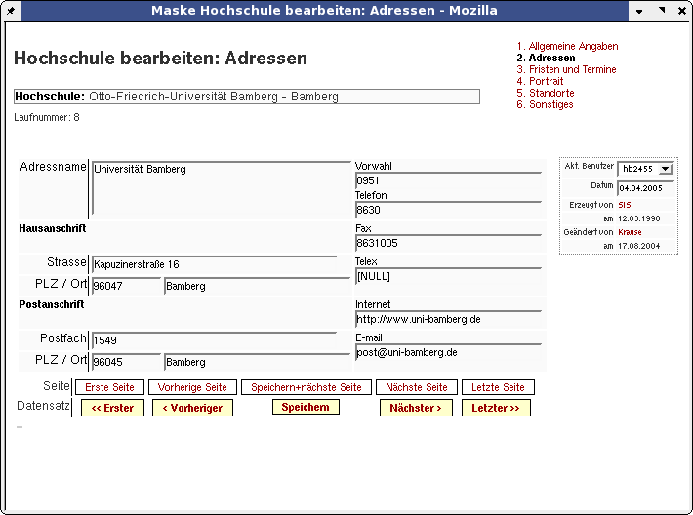Click the creation date 12.03.1998
This screenshot has height=515, width=693.
[x=638, y=218]
